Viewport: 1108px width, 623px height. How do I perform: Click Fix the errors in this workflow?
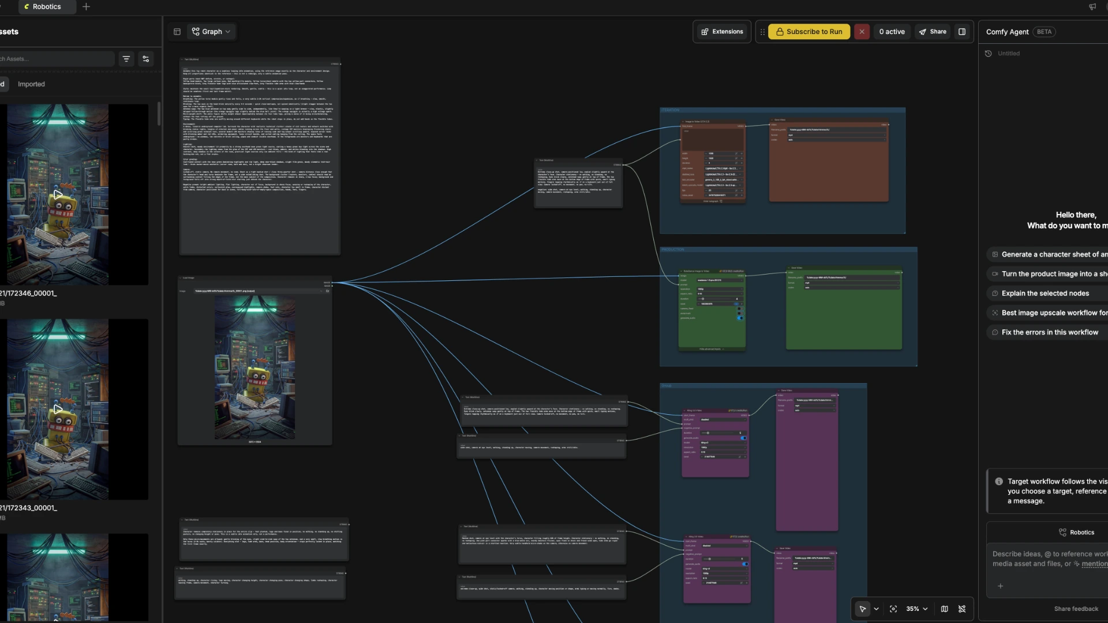click(x=1050, y=332)
